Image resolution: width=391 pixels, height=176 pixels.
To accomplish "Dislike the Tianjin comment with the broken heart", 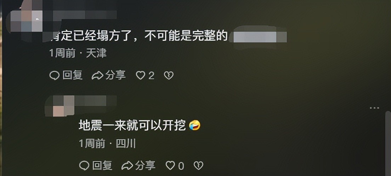I will tap(169, 75).
